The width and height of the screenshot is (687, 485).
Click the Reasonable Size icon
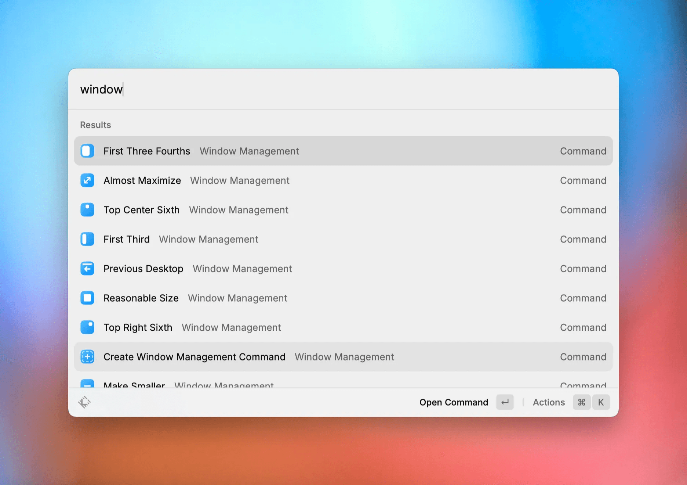pos(87,298)
